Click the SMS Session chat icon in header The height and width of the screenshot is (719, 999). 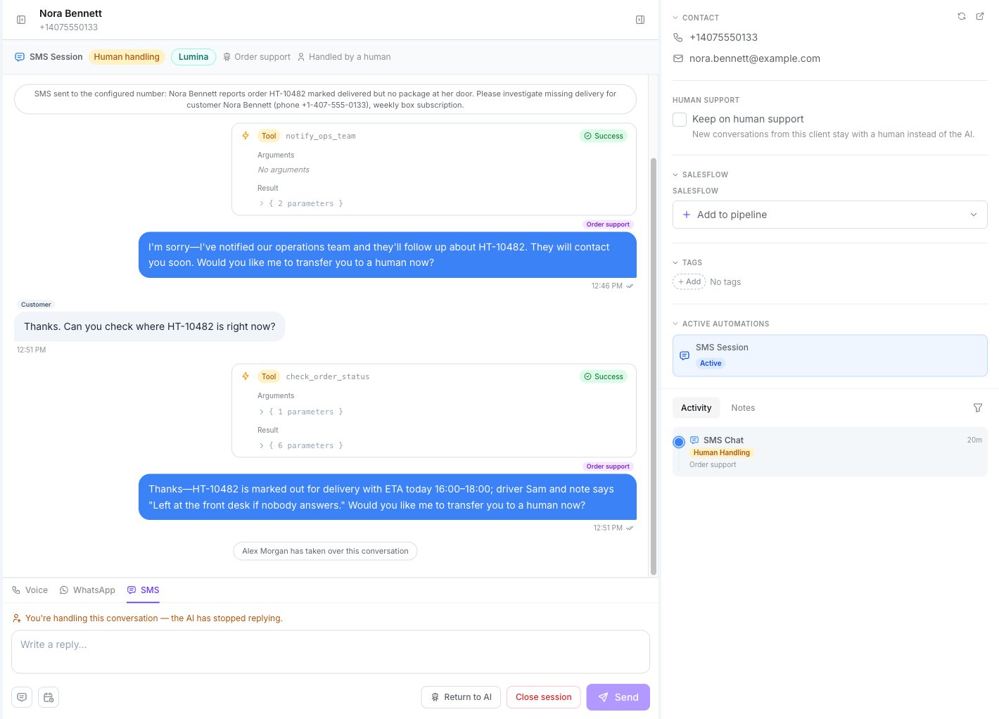[20, 57]
